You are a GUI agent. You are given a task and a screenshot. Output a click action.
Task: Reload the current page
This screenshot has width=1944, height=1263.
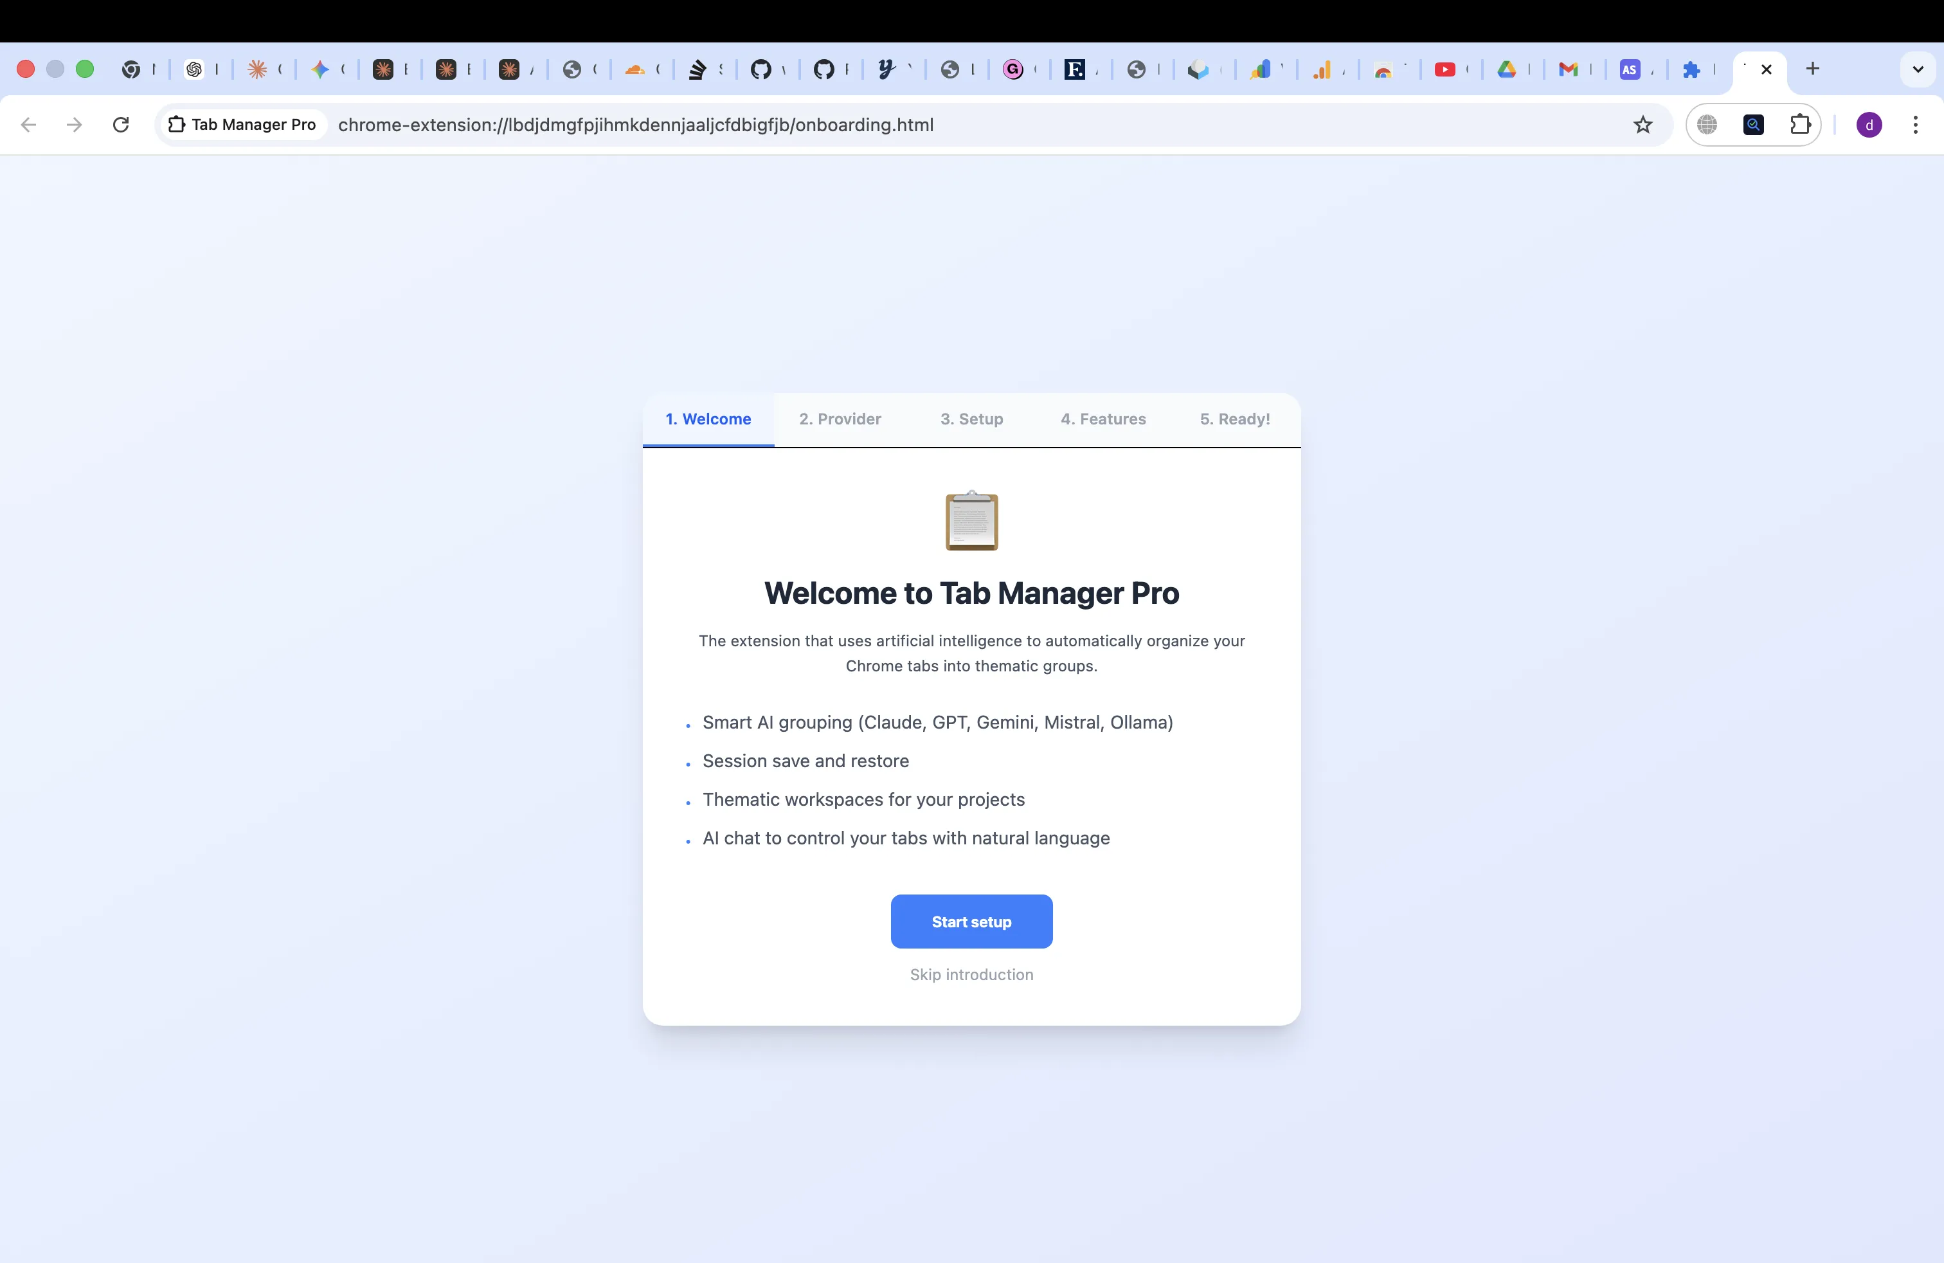click(x=121, y=124)
